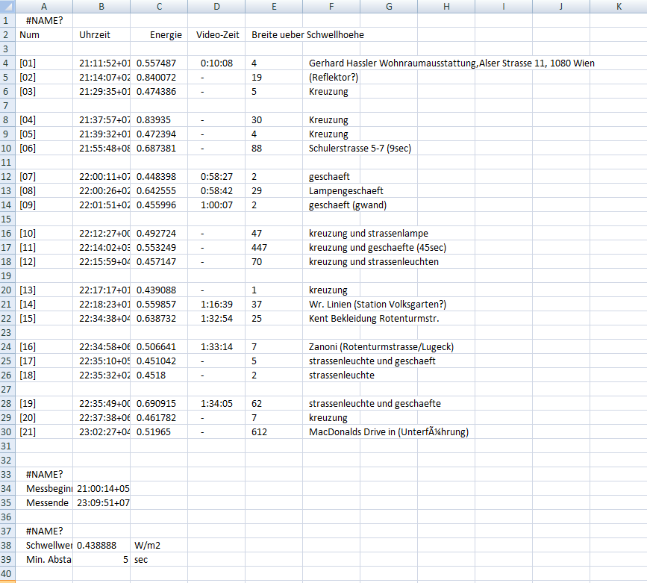Click energy value 0.83935

159,119
